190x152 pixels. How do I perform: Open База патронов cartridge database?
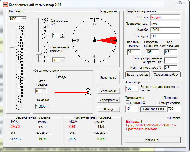pyautogui.click(x=138, y=75)
